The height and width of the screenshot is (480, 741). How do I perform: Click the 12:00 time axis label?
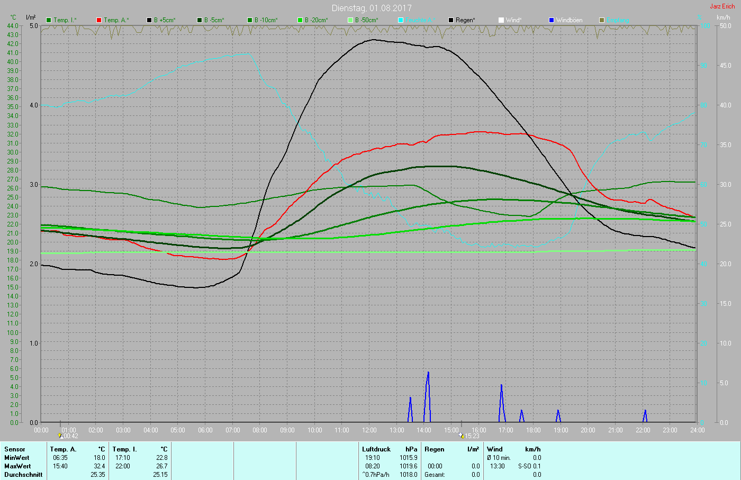click(x=369, y=430)
